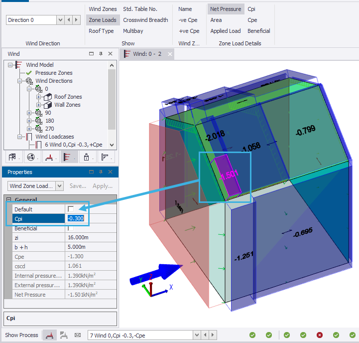Screen dimensions: 359x343
Task: Pin the Wind panel
Action: (101, 54)
